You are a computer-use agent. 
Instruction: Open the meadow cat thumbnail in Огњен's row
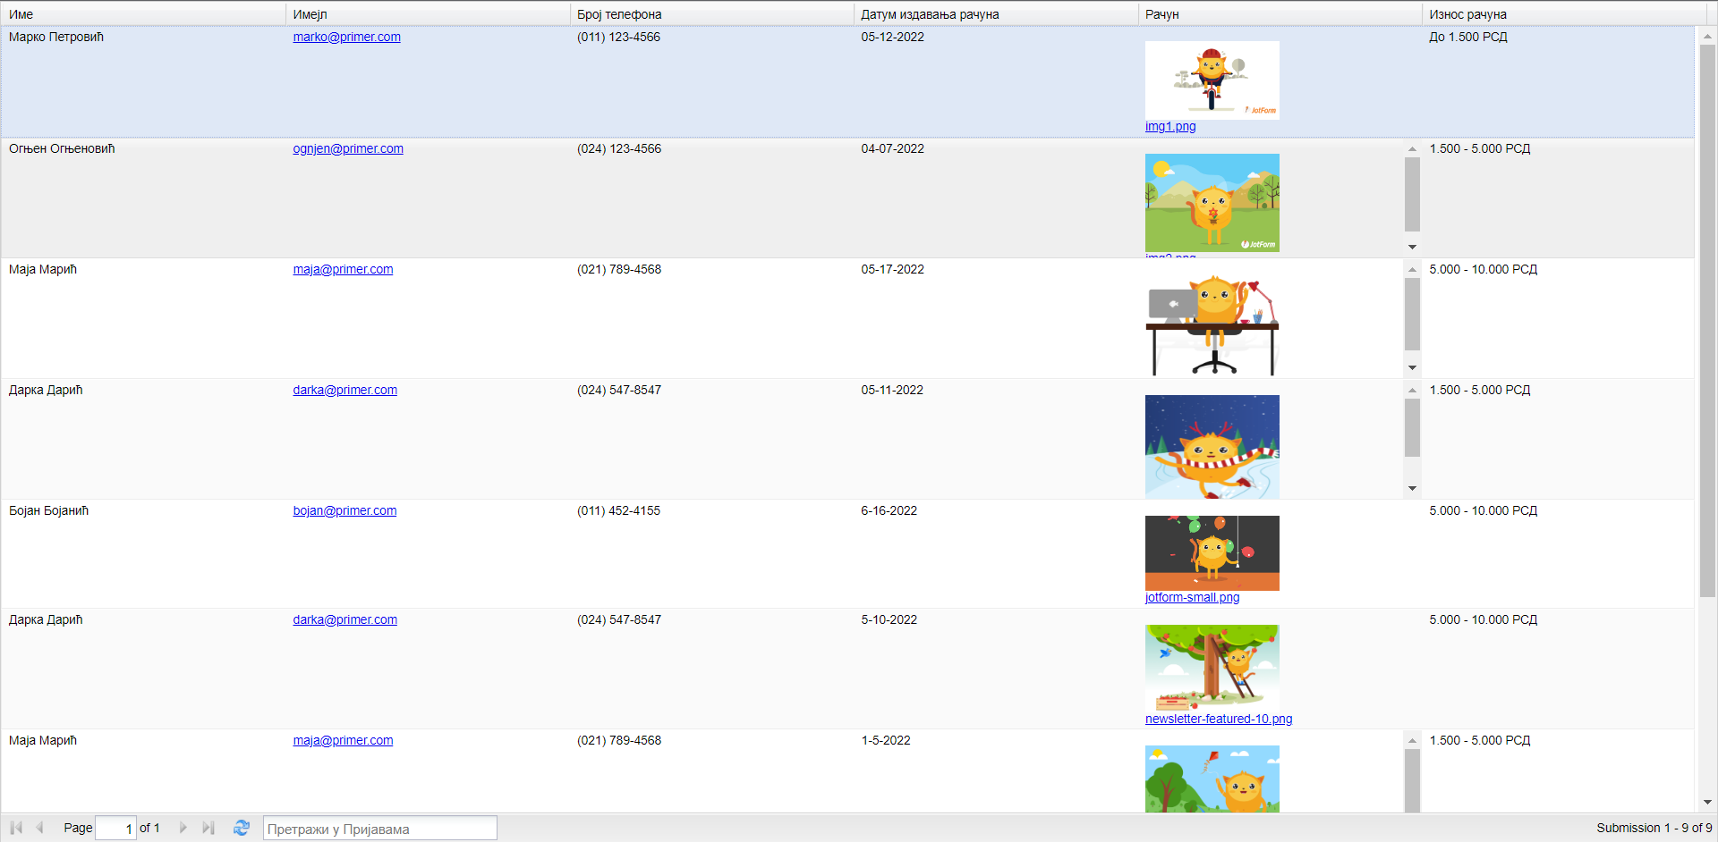pyautogui.click(x=1212, y=203)
